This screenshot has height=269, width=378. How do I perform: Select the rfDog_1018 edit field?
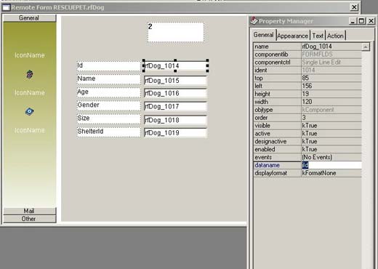pos(175,120)
